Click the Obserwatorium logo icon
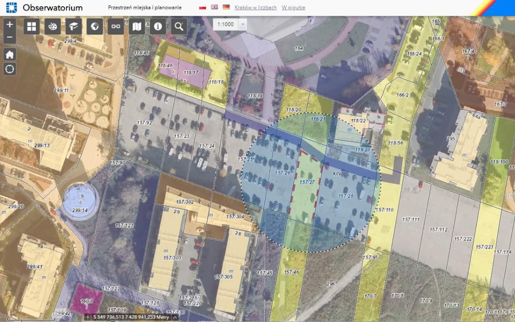The image size is (515, 322). [11, 7]
